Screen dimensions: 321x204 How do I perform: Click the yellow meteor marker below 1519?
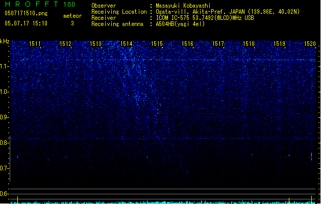coord(289,200)
